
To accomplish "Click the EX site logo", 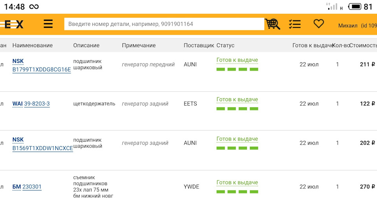I will tap(13, 24).
